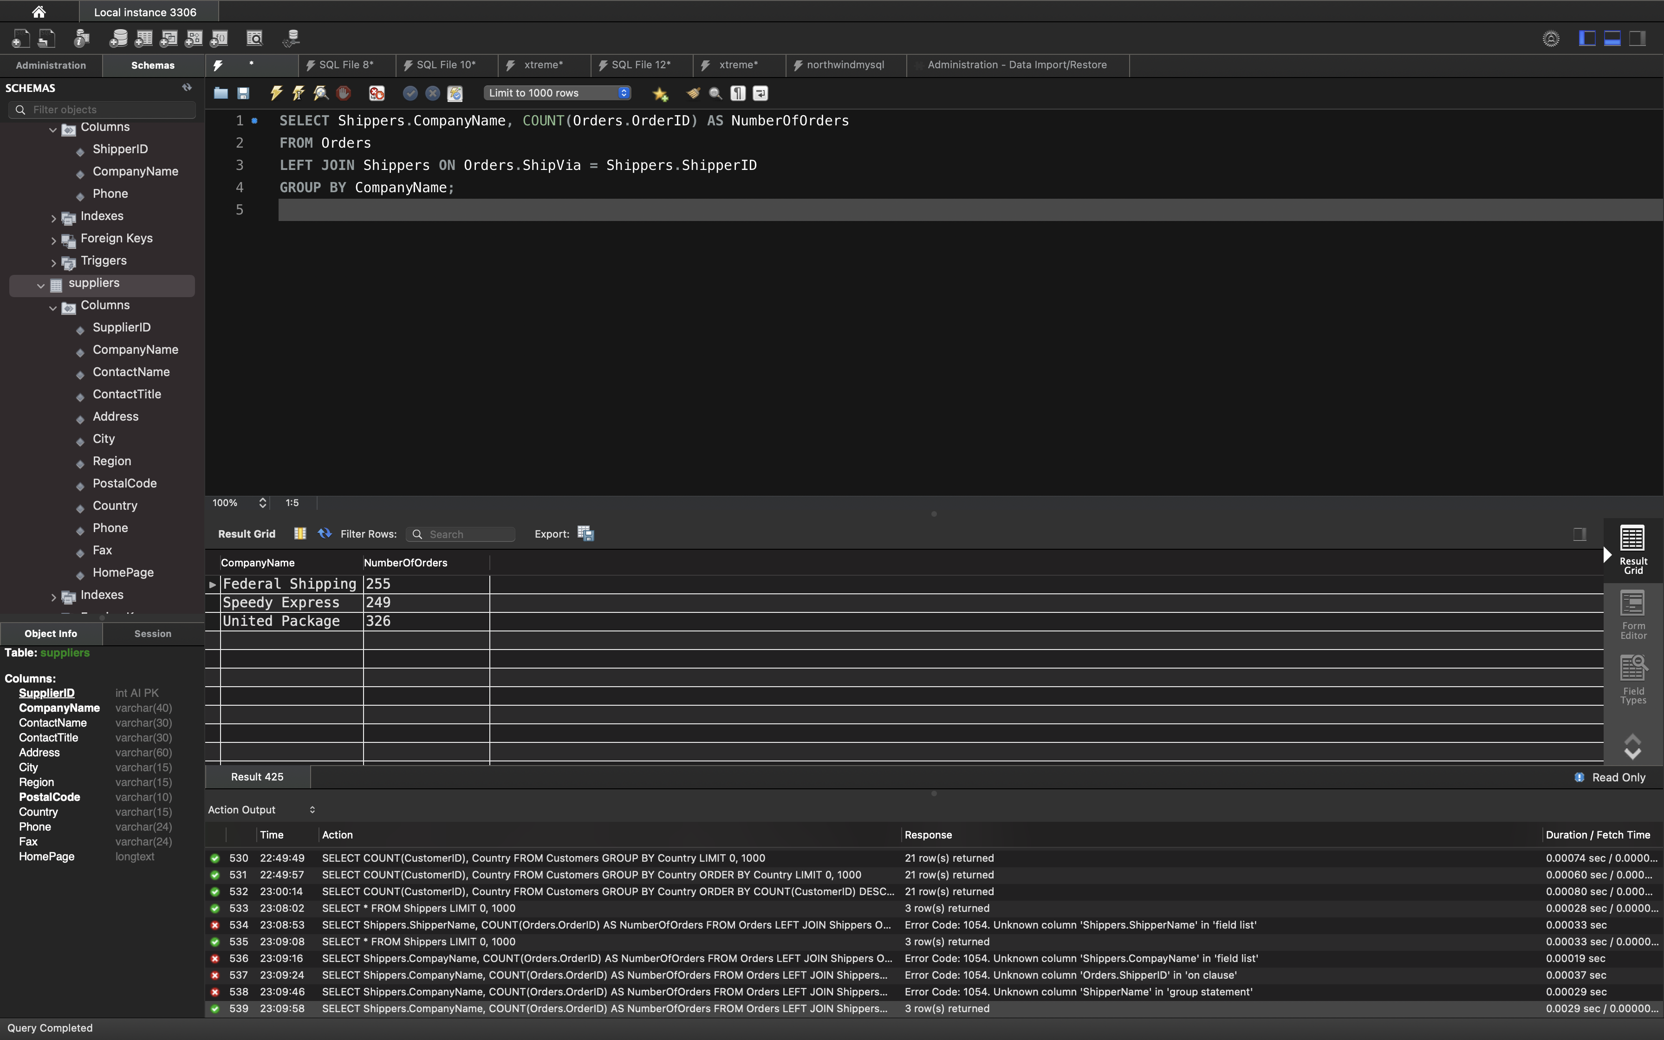This screenshot has width=1664, height=1040.
Task: Open the Session info tab
Action: tap(153, 633)
